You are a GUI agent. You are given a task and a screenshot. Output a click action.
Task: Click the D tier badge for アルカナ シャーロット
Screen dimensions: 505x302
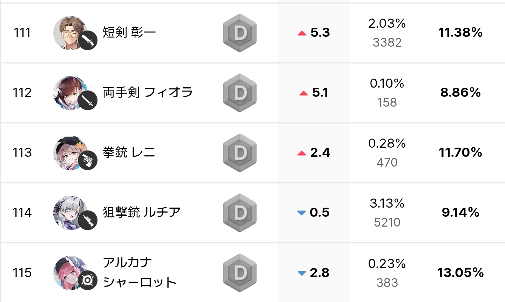pos(240,273)
